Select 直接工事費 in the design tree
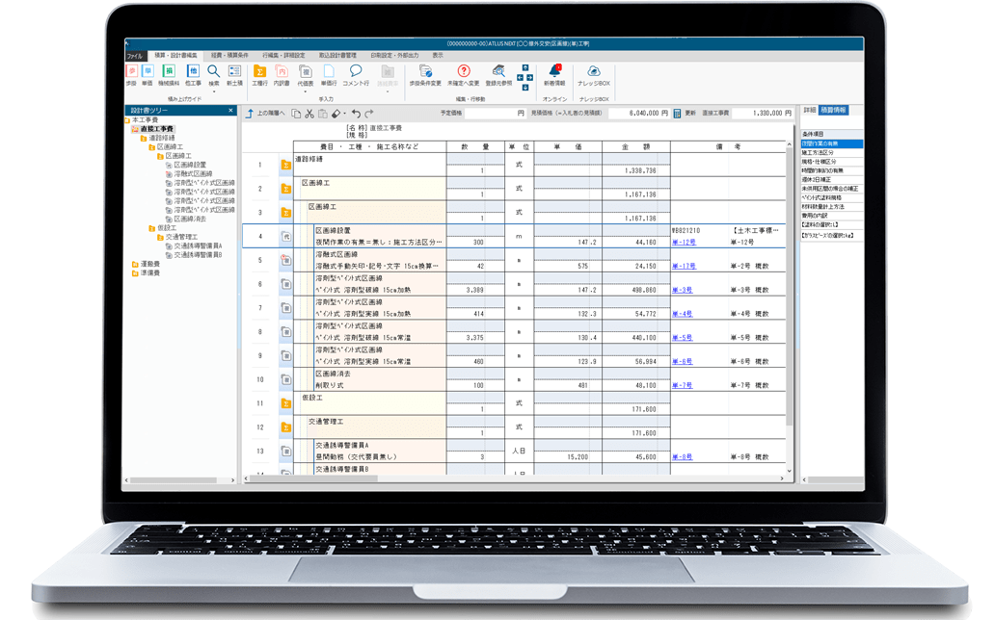The width and height of the screenshot is (995, 620). click(x=156, y=129)
